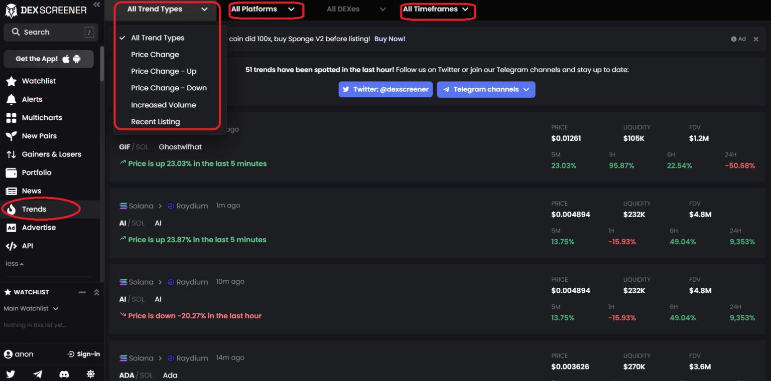Open the API developer page

(x=28, y=246)
